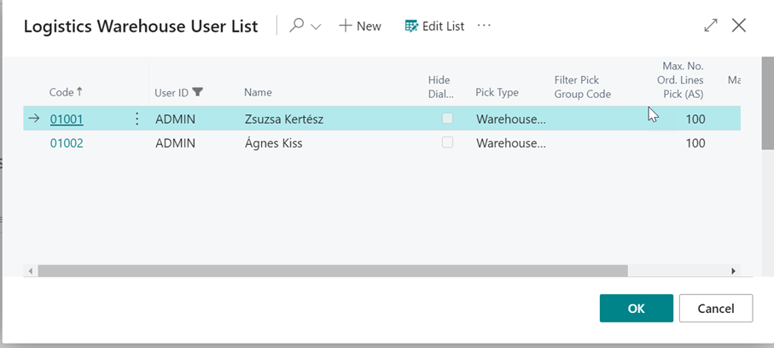
Task: Open the record link 01001
Action: (67, 119)
